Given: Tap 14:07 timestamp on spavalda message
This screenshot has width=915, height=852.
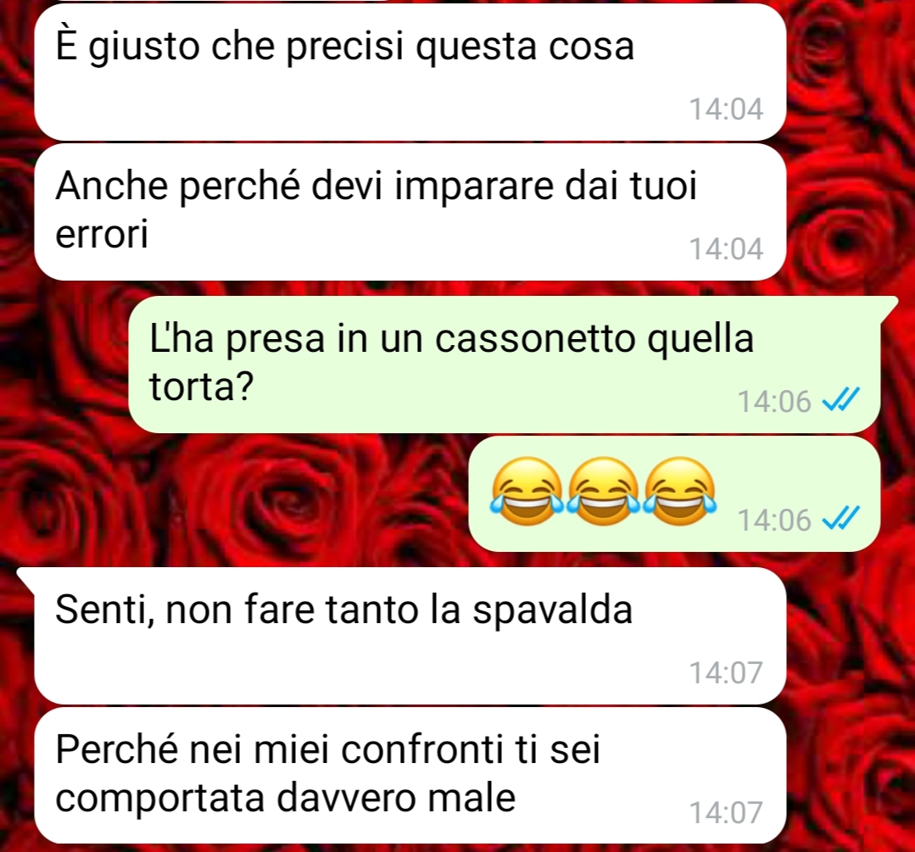Looking at the screenshot, I should 726,672.
